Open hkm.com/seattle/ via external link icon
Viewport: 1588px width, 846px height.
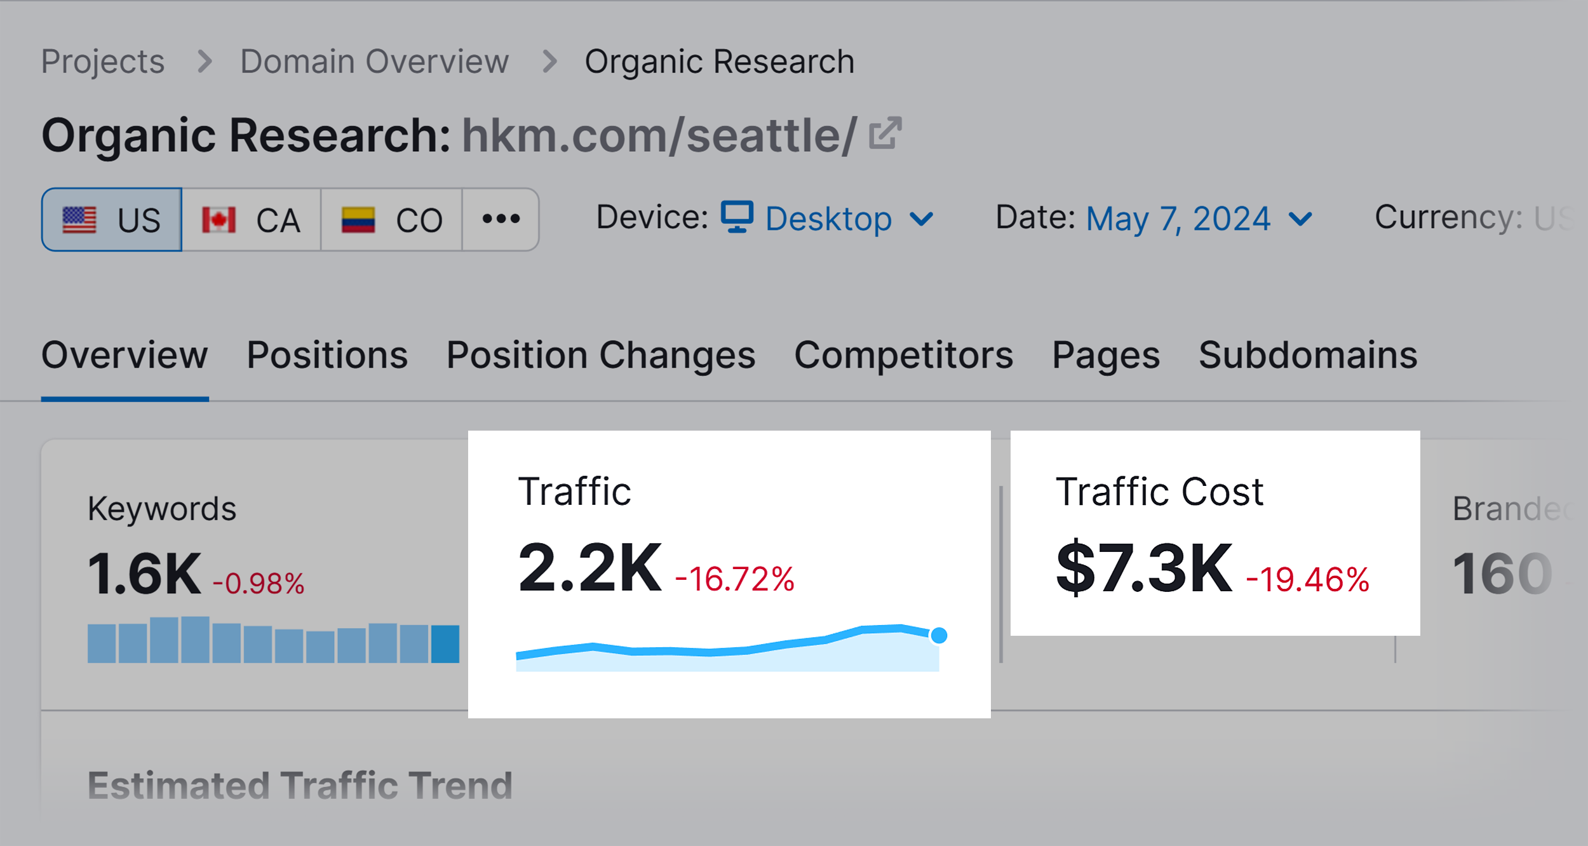click(885, 133)
